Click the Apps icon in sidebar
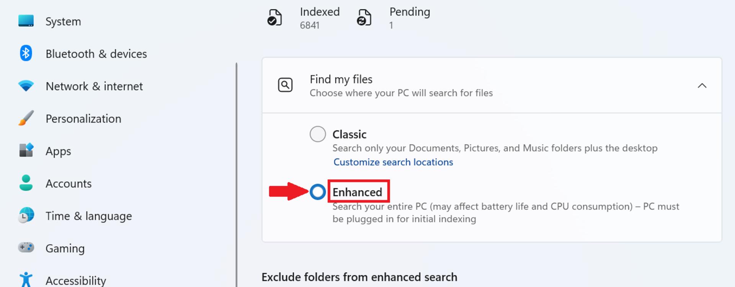Screen dimensions: 735x287 [26, 150]
